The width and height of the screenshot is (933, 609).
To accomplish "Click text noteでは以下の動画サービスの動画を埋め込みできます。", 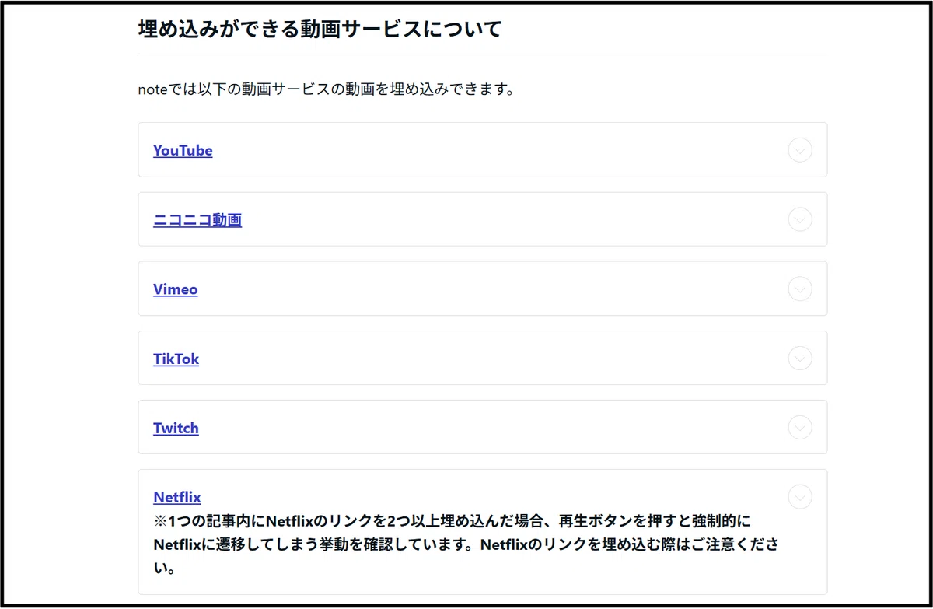I will (327, 89).
